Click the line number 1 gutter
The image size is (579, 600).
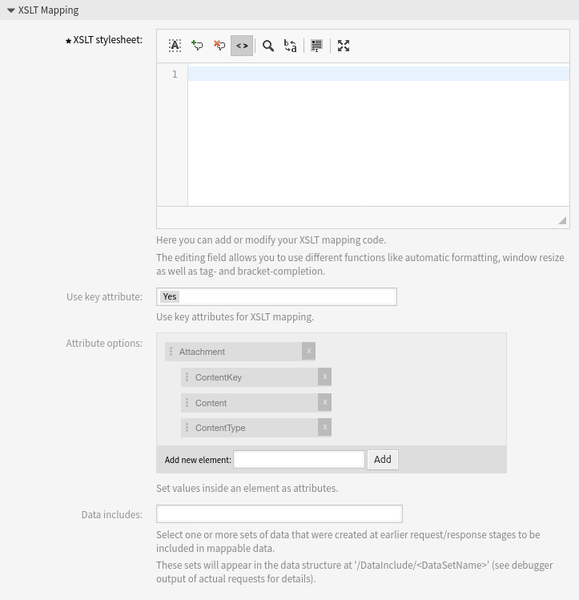coord(175,74)
